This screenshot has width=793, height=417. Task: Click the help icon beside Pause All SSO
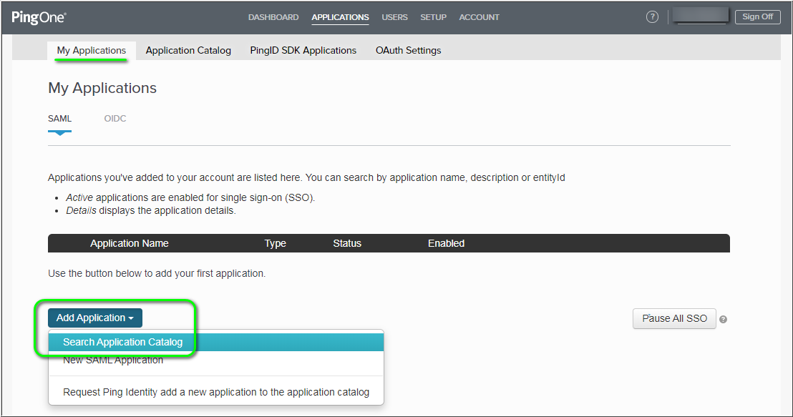click(x=723, y=320)
